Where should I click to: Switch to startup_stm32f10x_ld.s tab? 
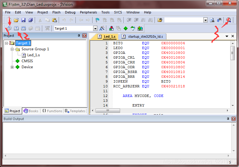click(143, 37)
